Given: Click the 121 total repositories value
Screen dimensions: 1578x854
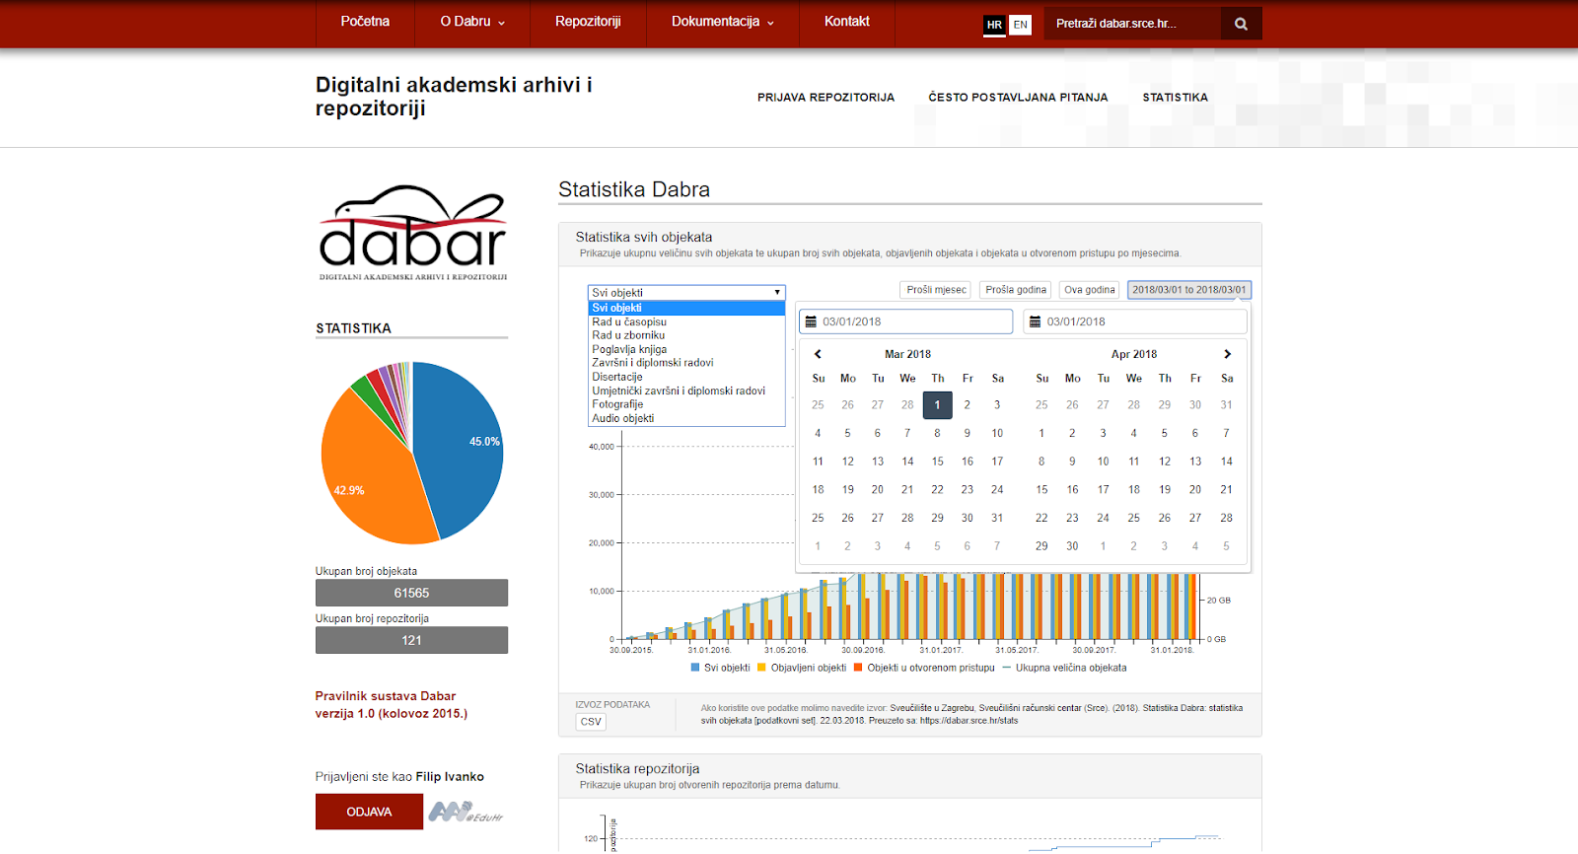Looking at the screenshot, I should tap(411, 640).
